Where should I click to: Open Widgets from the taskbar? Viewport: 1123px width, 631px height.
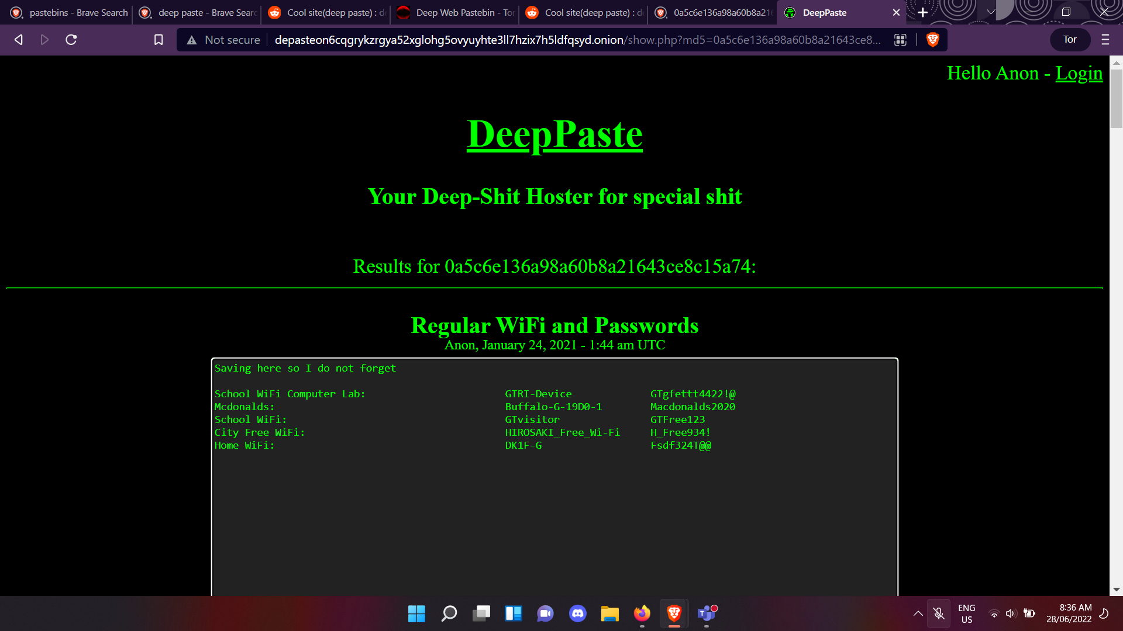pos(514,613)
